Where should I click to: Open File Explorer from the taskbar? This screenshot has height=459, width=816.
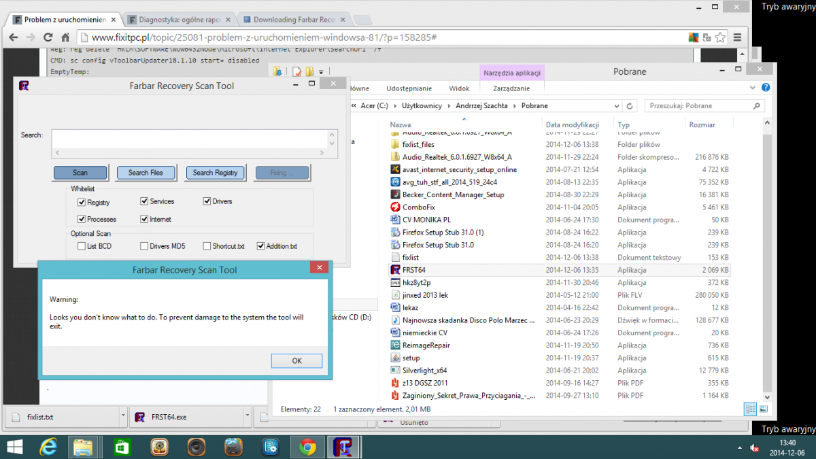83,447
